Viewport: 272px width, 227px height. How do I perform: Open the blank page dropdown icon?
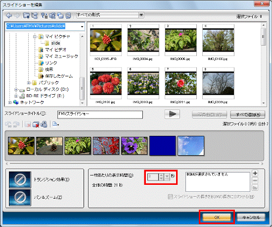tap(55, 124)
